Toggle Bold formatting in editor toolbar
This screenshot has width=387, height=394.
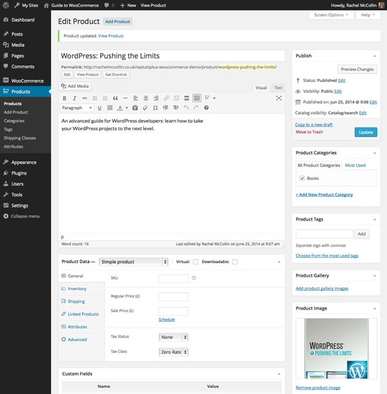tap(64, 98)
